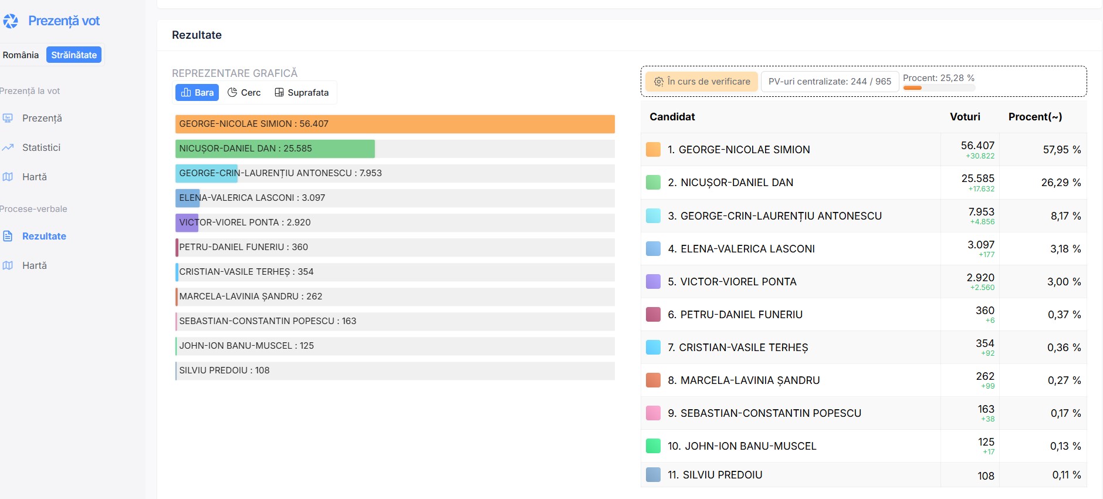Click the Voturi column header

pyautogui.click(x=965, y=117)
